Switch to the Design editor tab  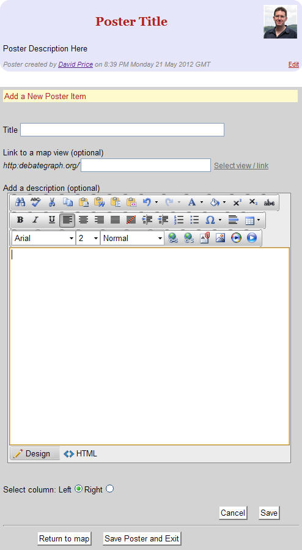tap(35, 453)
